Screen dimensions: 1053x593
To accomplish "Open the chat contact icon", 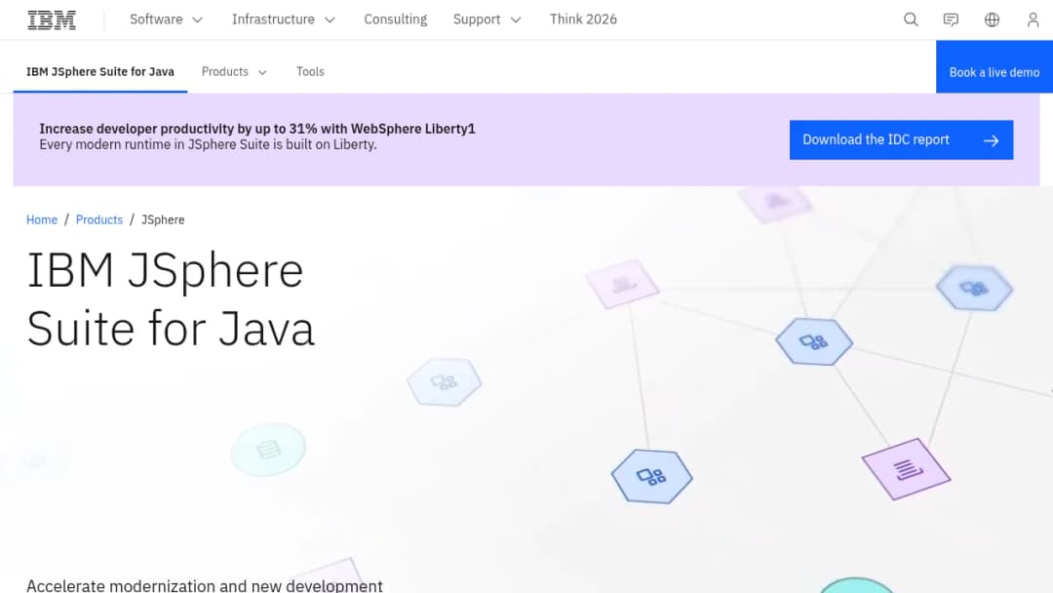I will [951, 20].
